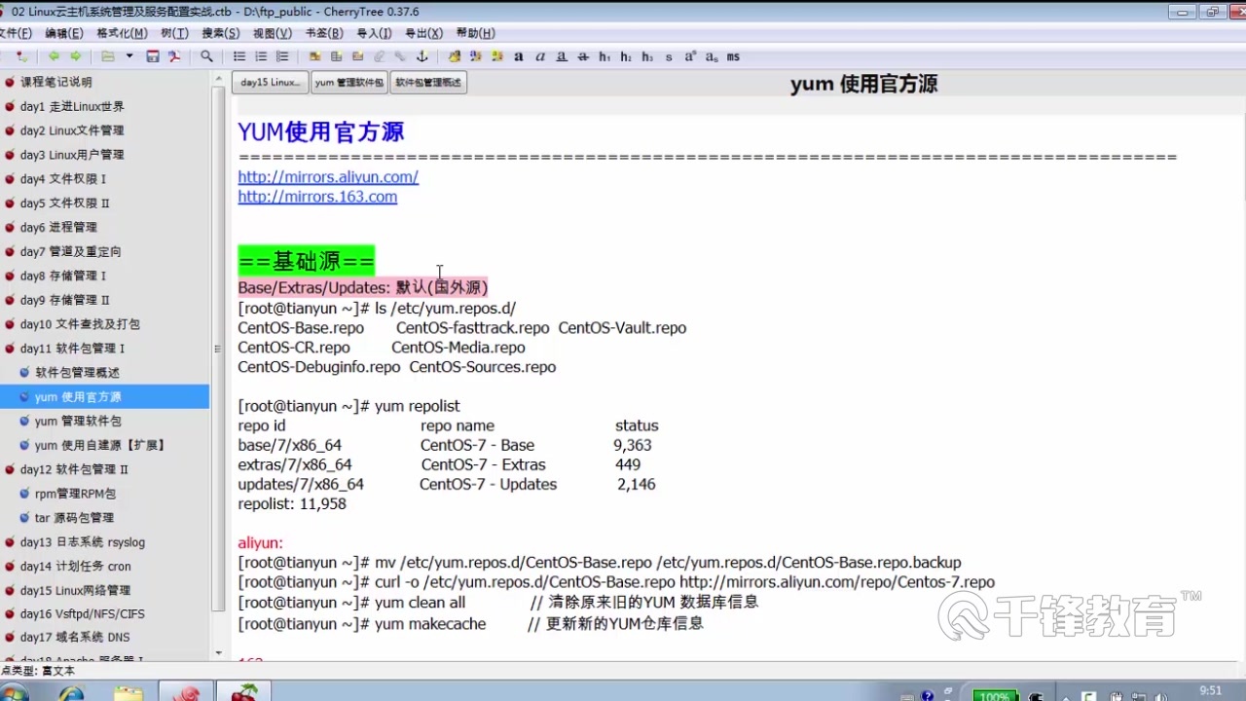Select 'day1 走进Linux世界' node

point(72,106)
